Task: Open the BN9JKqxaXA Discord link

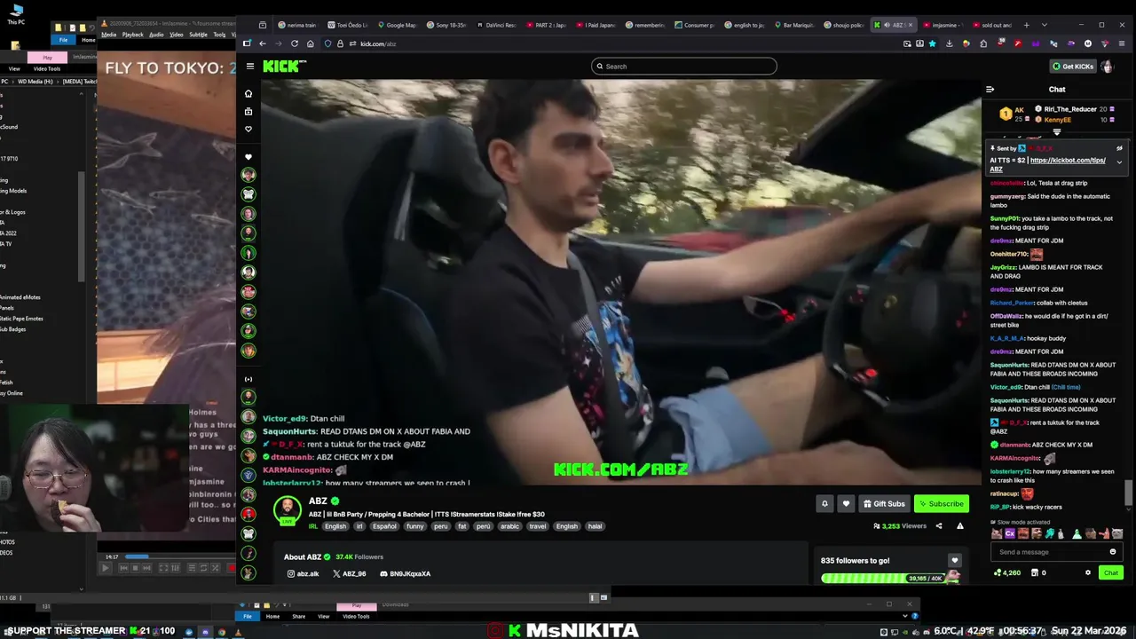Action: 405,573
